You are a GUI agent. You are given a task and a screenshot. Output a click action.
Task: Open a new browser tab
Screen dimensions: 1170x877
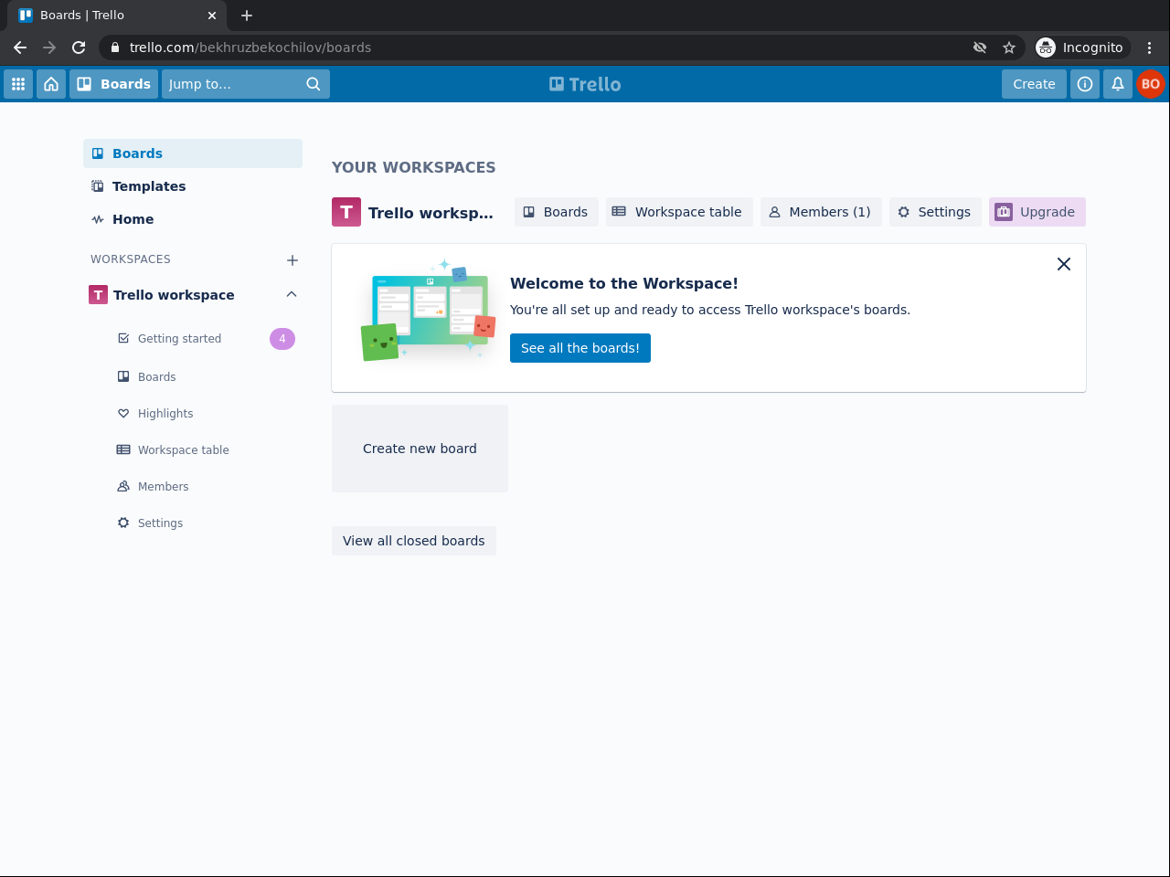(x=247, y=16)
